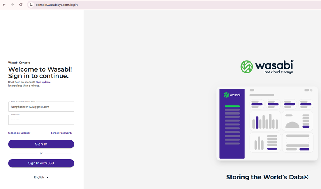
Task: Open the Forgot Password? link
Action: point(61,133)
